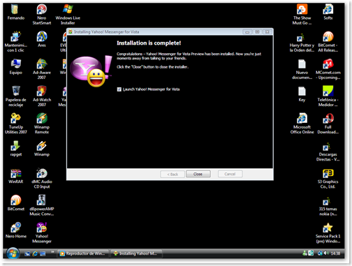
Task: Uncheck Launch Yahoo! Messenger for Vista
Action: point(119,89)
